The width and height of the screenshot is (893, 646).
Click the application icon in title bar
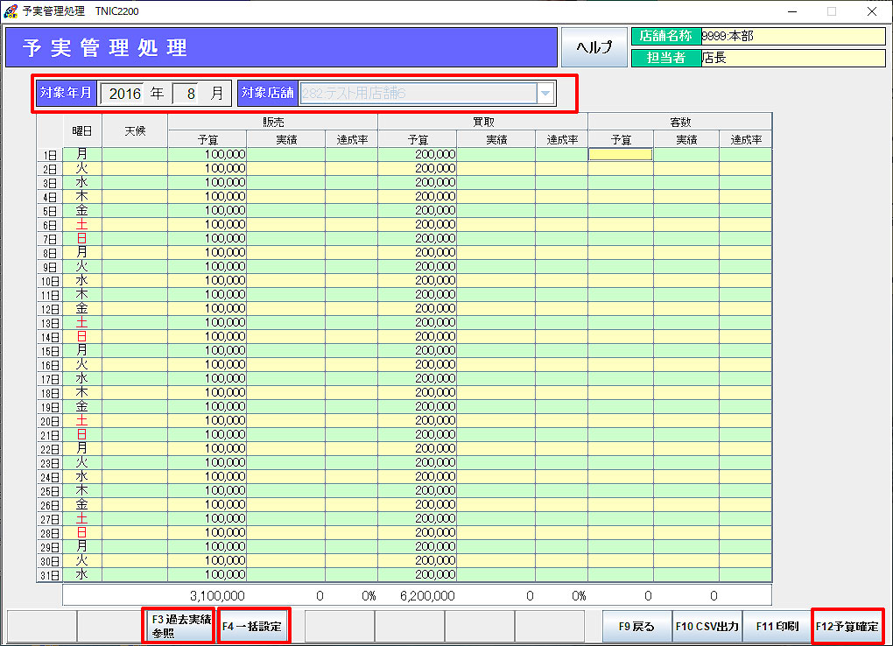[x=11, y=11]
